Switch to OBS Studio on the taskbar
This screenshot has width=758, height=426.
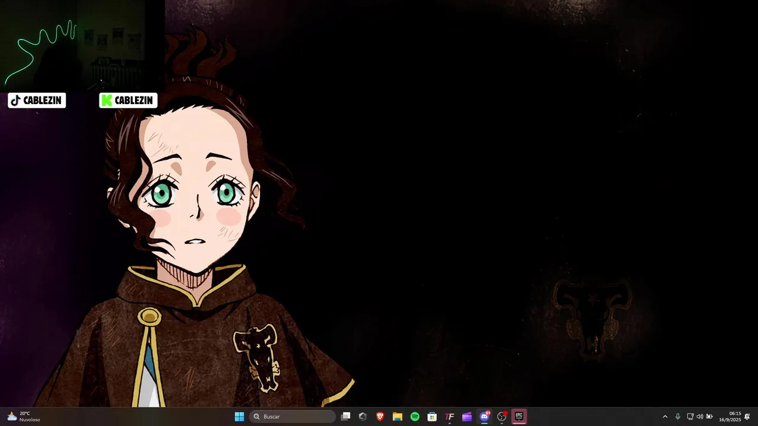(502, 417)
